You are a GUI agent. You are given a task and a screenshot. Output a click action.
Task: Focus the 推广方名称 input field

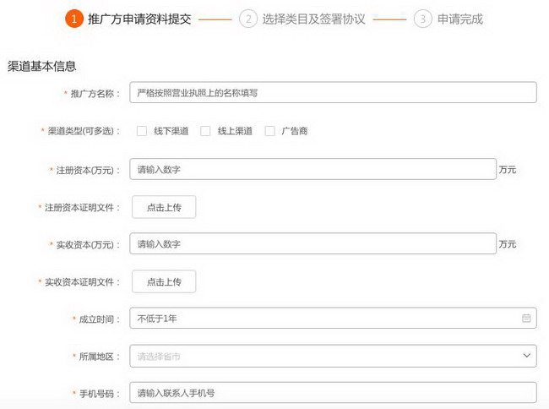pyautogui.click(x=333, y=93)
